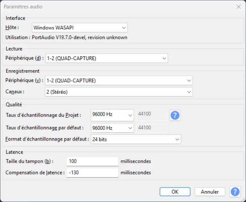Open the Canaux dropdown set to 2 (Stéréo)
The image size is (246, 202).
[x=119, y=92]
